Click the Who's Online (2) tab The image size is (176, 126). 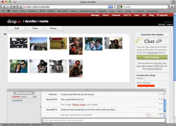(x=24, y=93)
